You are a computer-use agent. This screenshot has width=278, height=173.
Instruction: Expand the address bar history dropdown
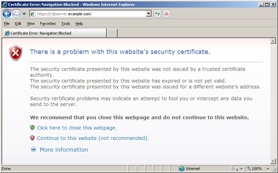[149, 13]
